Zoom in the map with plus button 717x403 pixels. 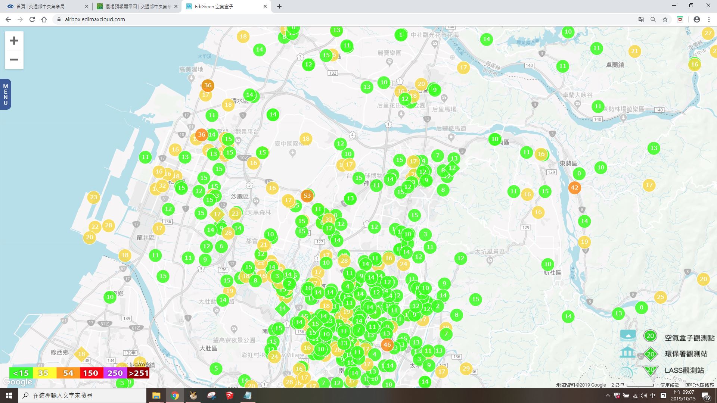(14, 41)
